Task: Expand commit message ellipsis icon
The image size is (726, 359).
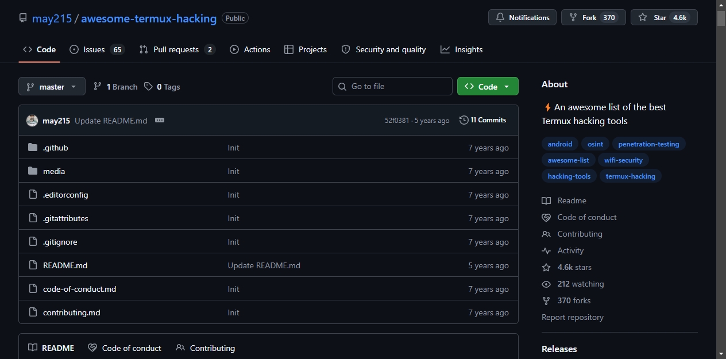Action: coord(160,120)
